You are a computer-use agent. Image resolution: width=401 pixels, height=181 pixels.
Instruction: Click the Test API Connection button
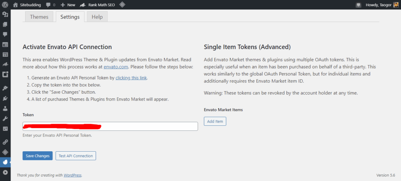pyautogui.click(x=76, y=156)
